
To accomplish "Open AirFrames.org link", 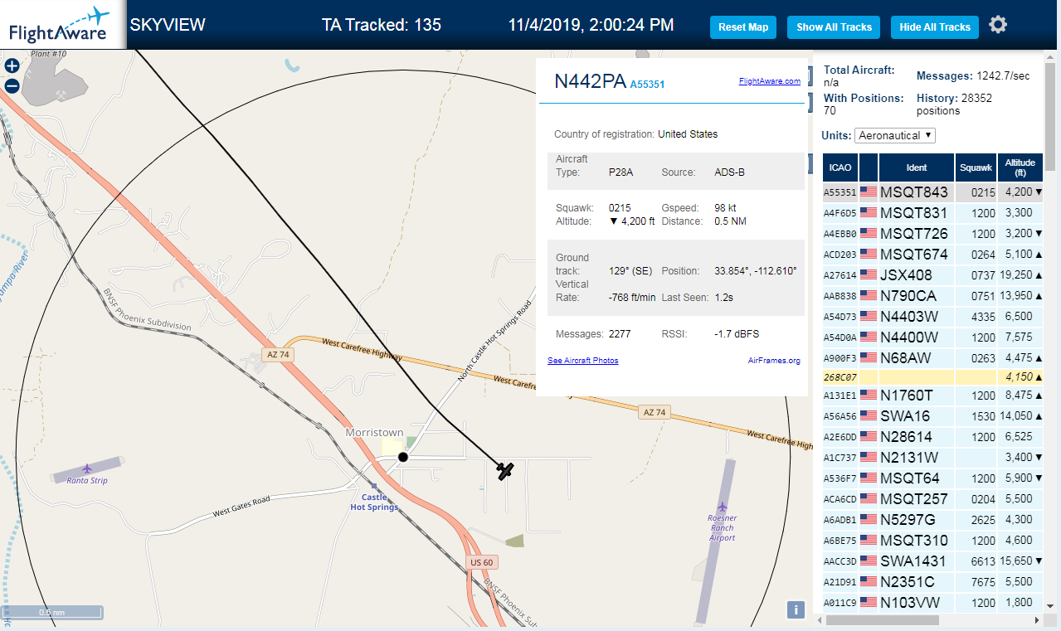I will (x=774, y=361).
